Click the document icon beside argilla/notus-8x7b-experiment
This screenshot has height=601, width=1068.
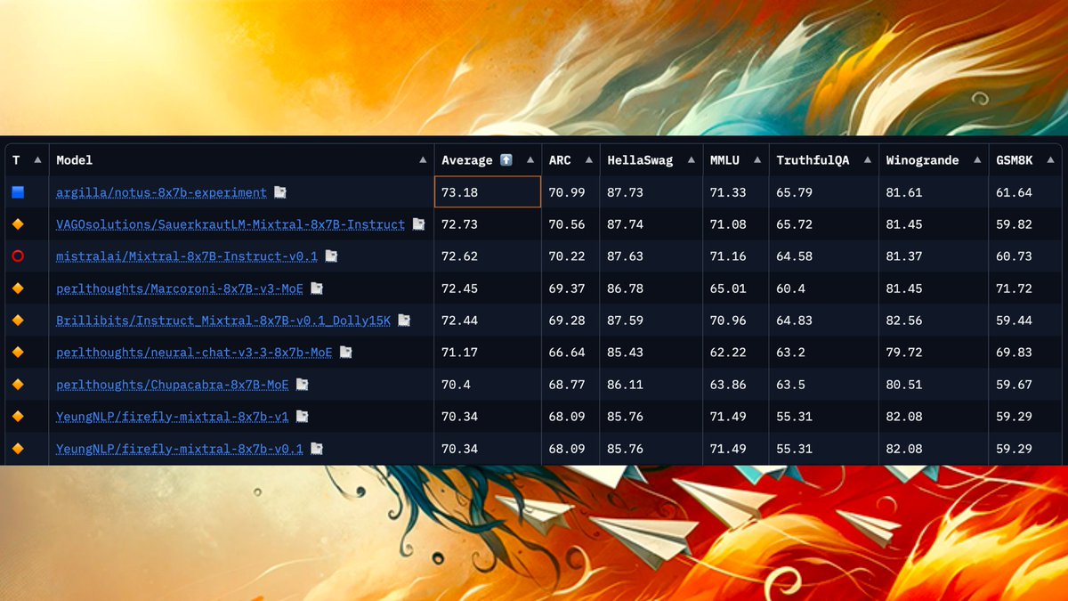tap(280, 192)
